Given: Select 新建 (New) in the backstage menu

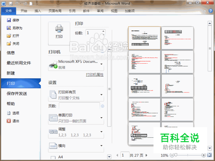Looking at the screenshot, I should click(x=11, y=73).
